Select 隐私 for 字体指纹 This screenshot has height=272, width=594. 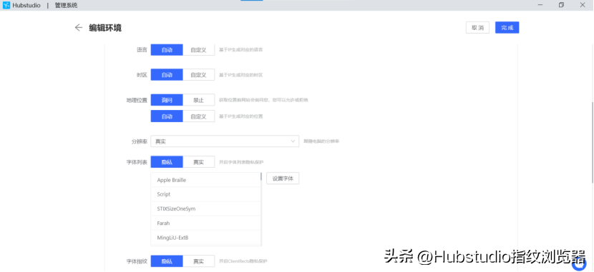coord(167,261)
